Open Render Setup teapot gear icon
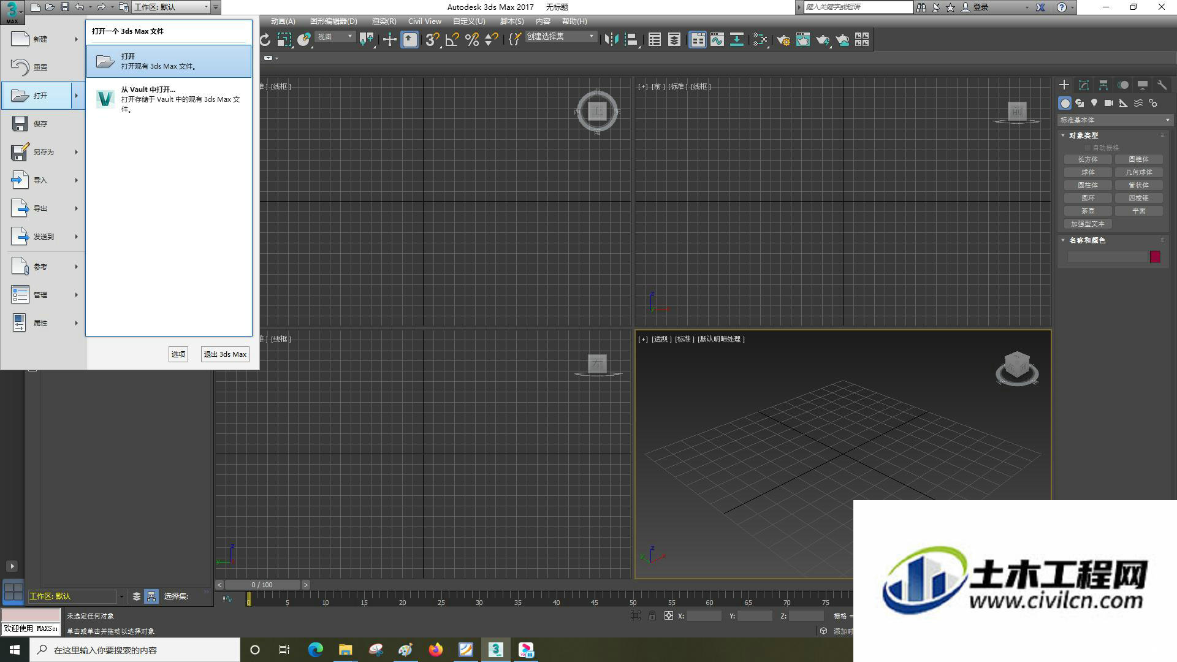 (x=783, y=40)
